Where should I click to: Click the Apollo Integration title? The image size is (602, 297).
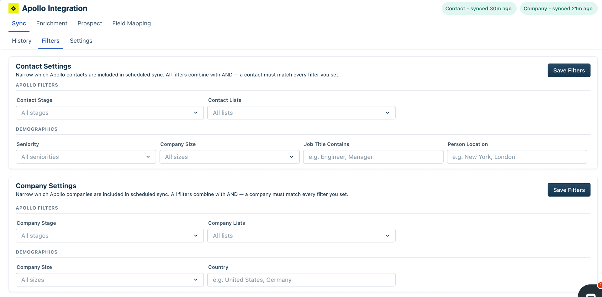(x=55, y=8)
